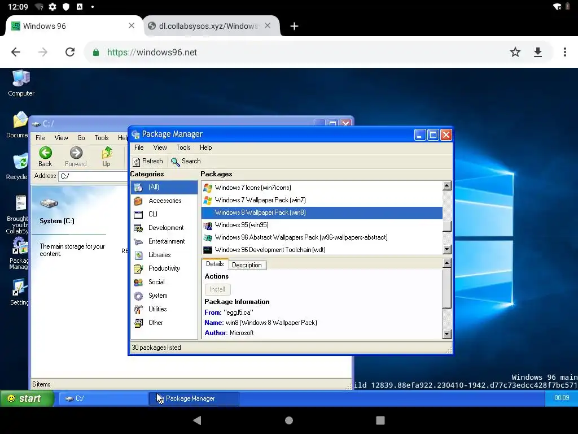Open the Computer desktop icon
The image size is (578, 434).
(x=21, y=79)
